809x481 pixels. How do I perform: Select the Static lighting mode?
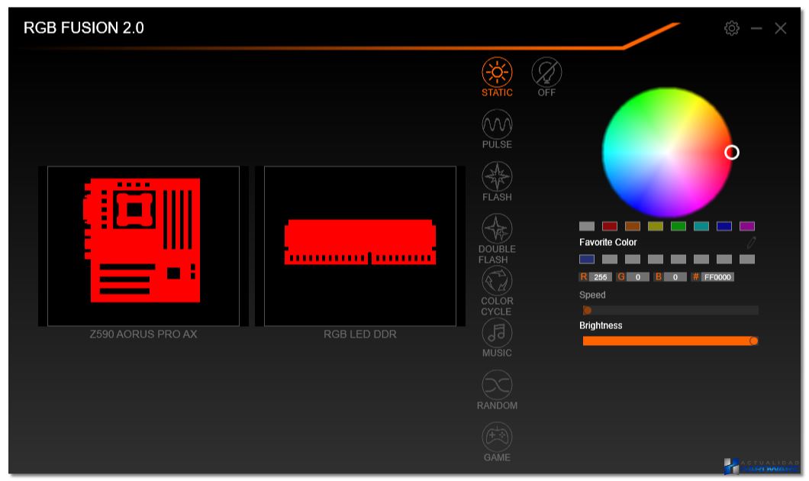tap(497, 73)
